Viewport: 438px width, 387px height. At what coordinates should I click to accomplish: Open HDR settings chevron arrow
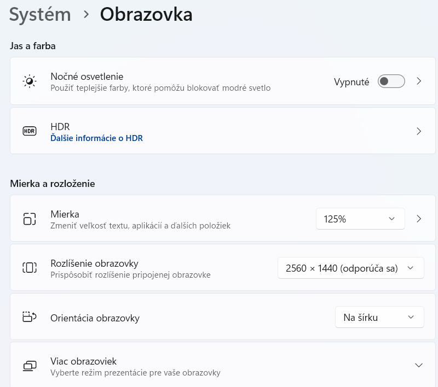419,131
